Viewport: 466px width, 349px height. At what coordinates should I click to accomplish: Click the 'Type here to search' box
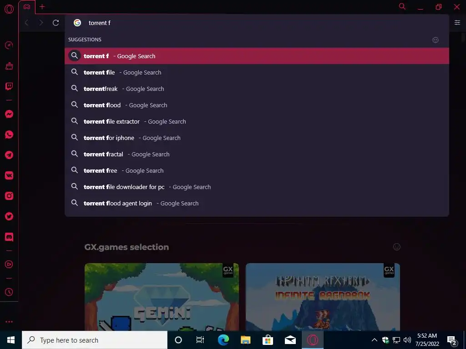(95, 340)
